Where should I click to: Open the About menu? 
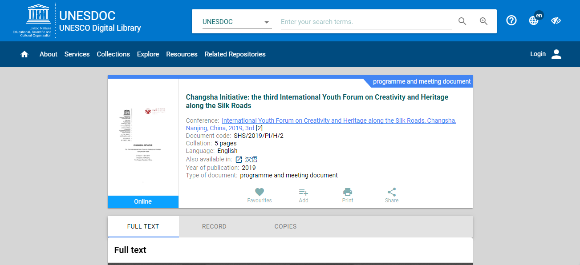[49, 54]
